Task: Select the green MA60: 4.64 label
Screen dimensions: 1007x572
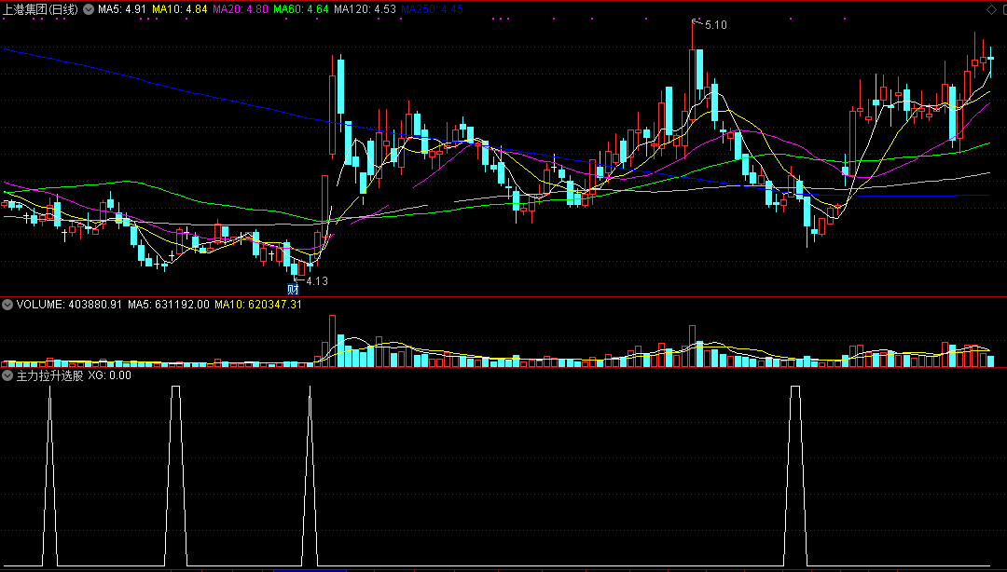Action: pos(301,9)
